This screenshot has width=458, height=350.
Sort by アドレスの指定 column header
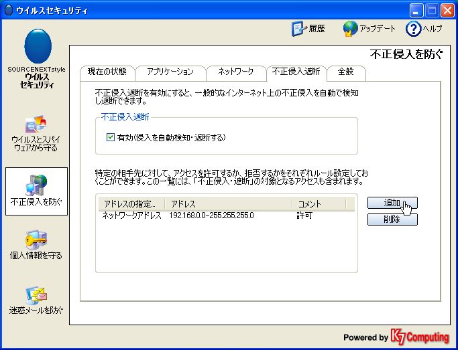pyautogui.click(x=131, y=203)
